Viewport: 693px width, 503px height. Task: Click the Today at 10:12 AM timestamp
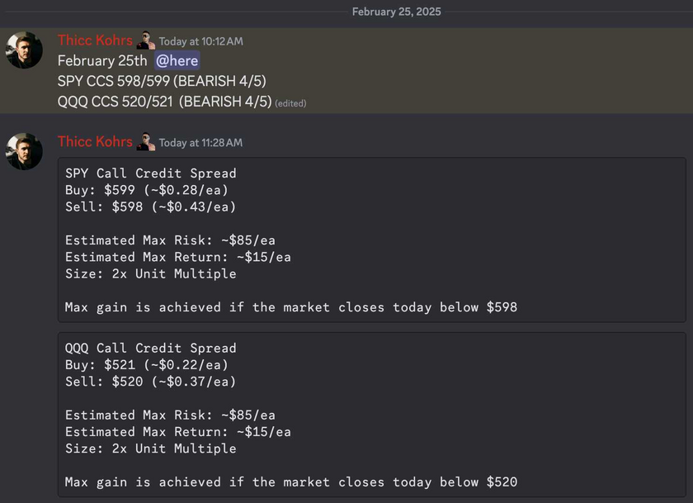coord(201,41)
